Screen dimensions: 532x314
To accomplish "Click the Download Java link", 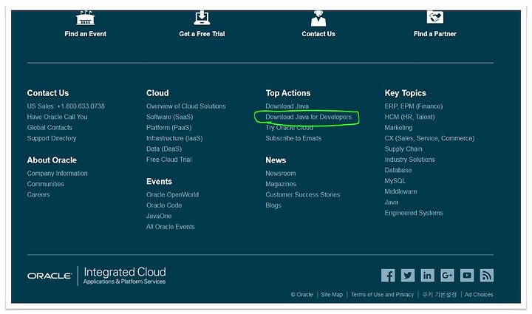I will pyautogui.click(x=287, y=106).
